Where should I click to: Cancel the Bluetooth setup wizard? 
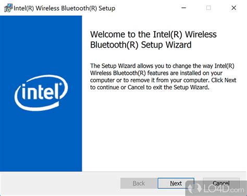221,183
